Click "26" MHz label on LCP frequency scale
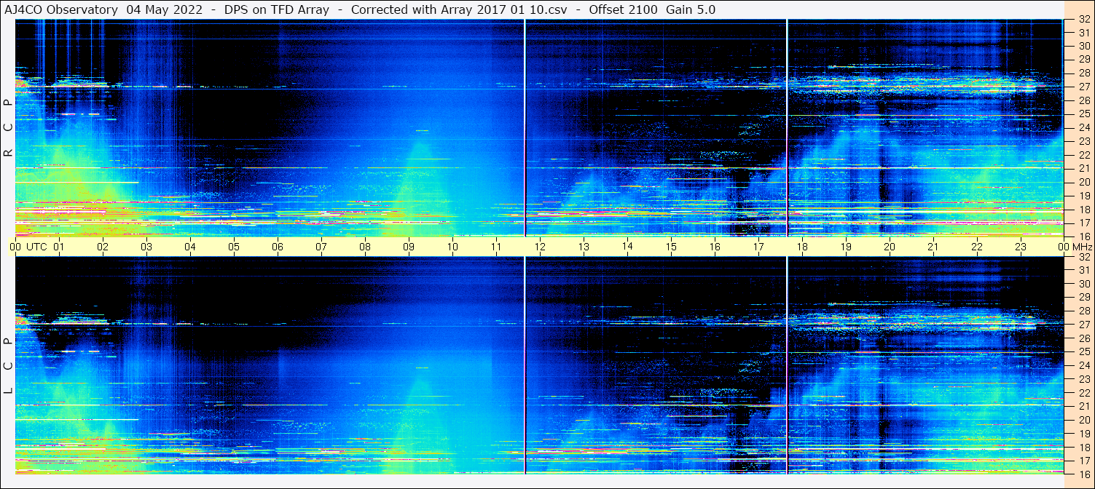Viewport: 1095px width, 489px height. [x=1083, y=338]
